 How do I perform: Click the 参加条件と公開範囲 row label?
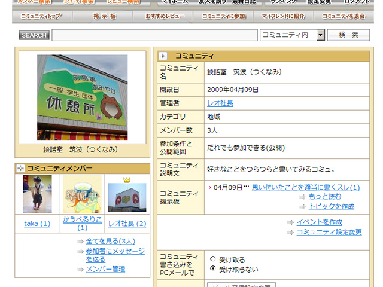pos(176,148)
